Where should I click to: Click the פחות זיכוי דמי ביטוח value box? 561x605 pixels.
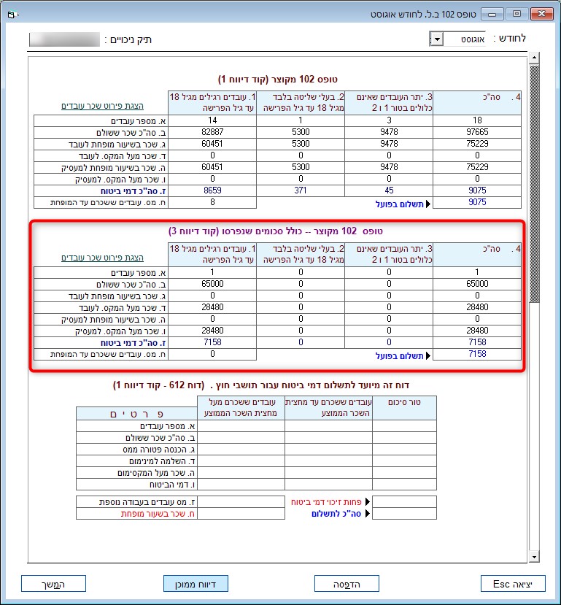coord(404,501)
